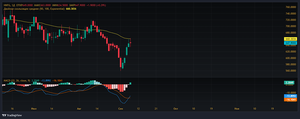Click the 14 date label following Авг

tap(97, 109)
